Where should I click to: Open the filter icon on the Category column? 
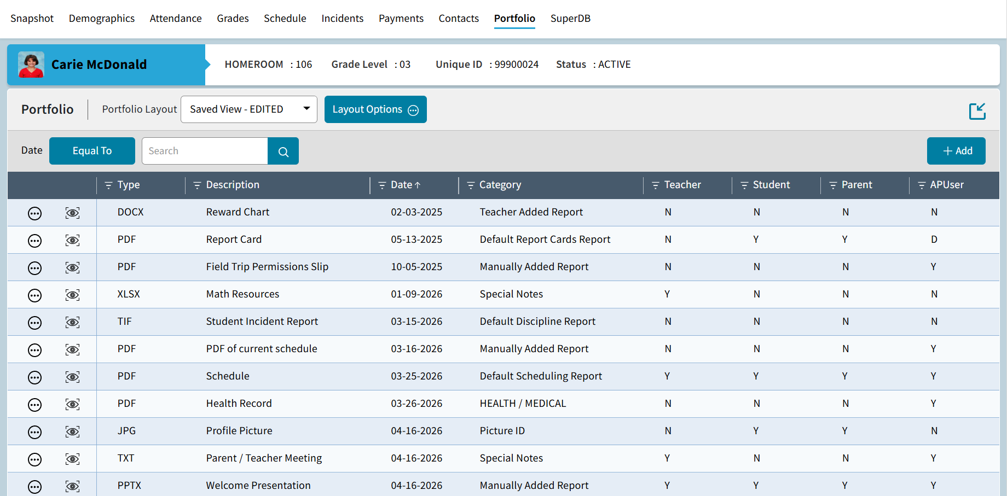(471, 185)
